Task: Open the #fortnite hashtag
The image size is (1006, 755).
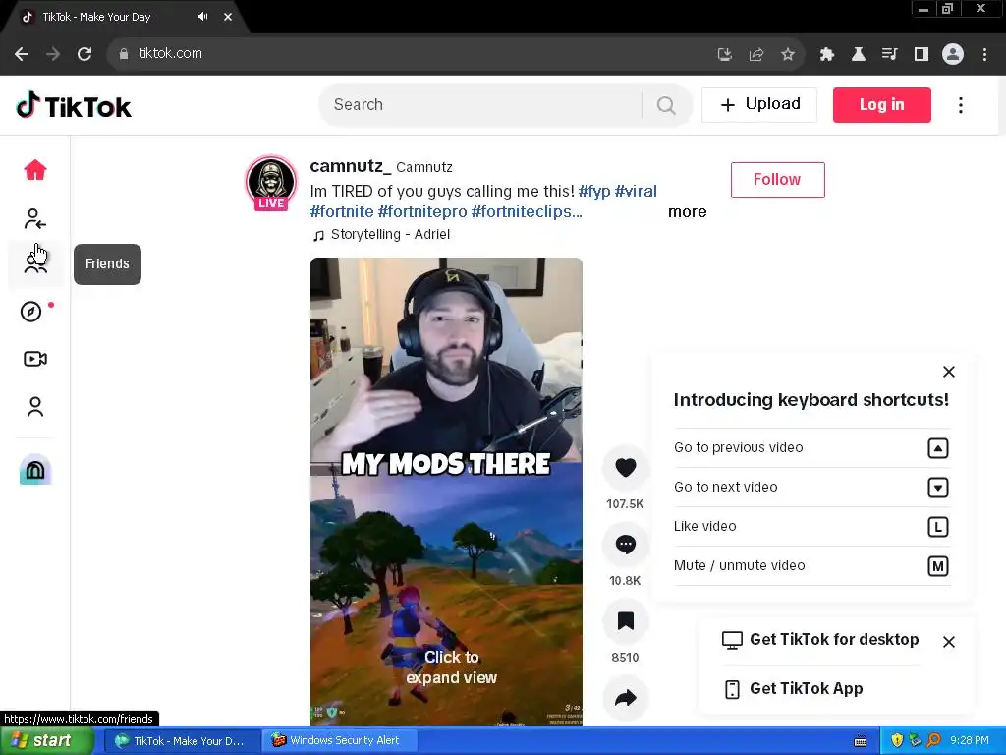Action: [x=342, y=212]
